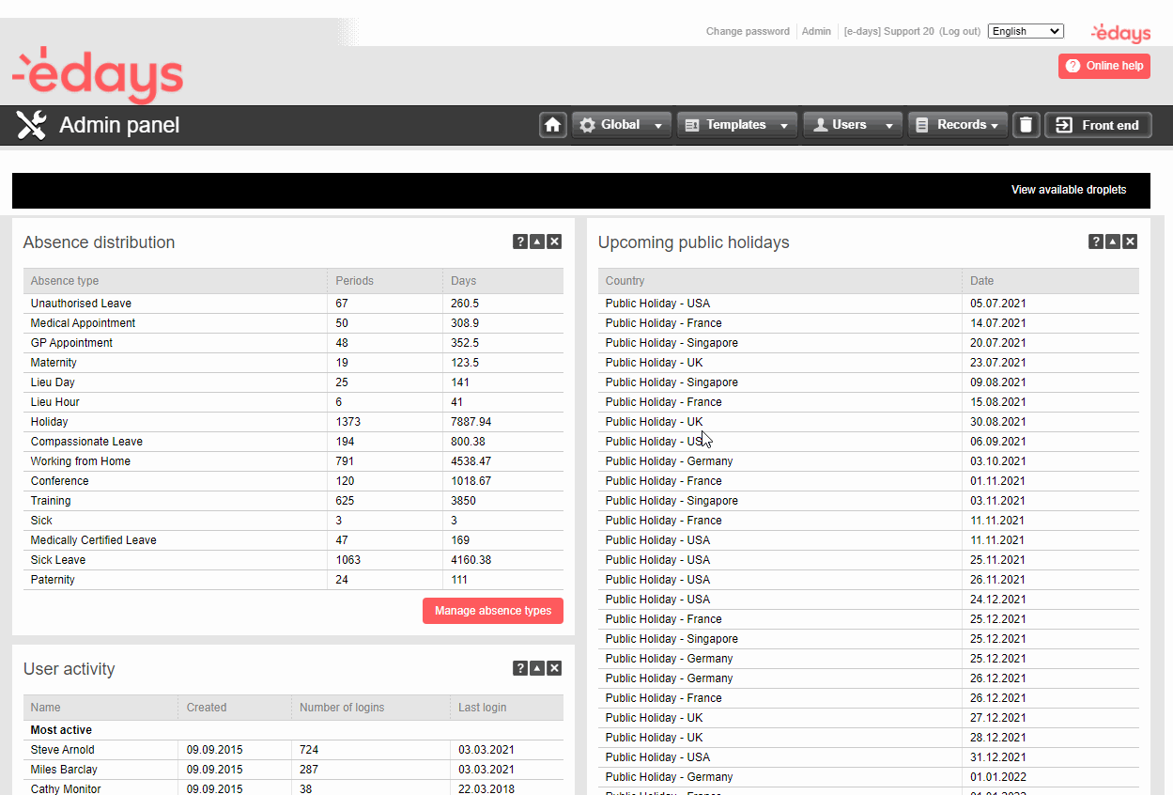
Task: Click the Change password link
Action: point(748,31)
